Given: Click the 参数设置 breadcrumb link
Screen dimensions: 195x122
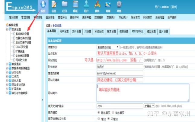Looking at the screenshot, I should pos(57,26).
